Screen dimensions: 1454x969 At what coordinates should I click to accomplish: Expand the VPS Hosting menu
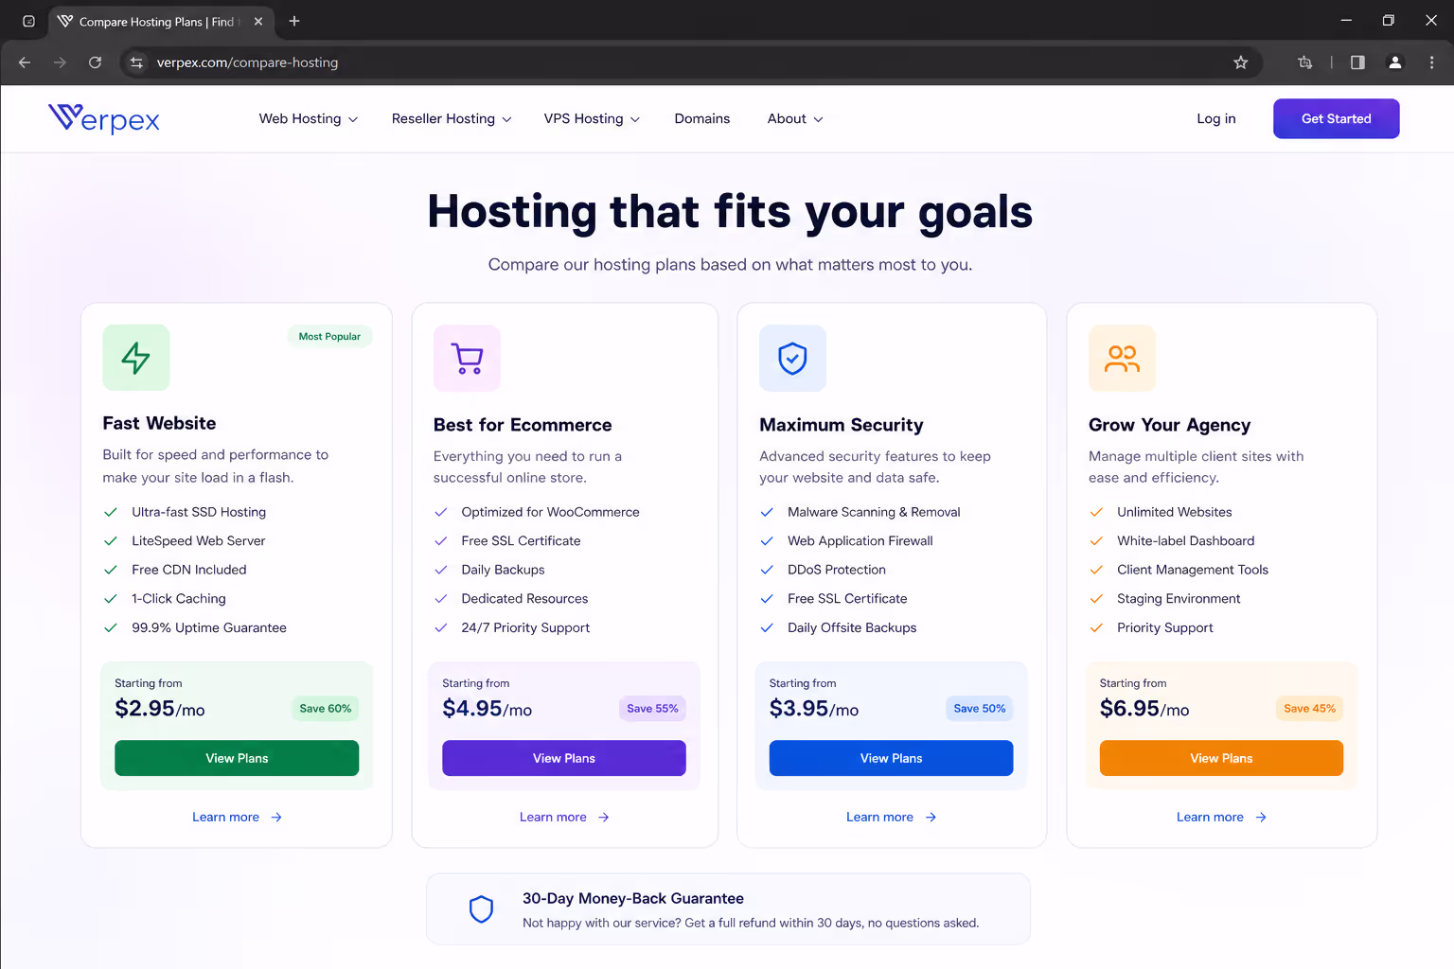[592, 118]
